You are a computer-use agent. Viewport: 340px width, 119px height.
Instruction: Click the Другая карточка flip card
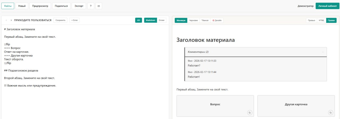coord(296,106)
